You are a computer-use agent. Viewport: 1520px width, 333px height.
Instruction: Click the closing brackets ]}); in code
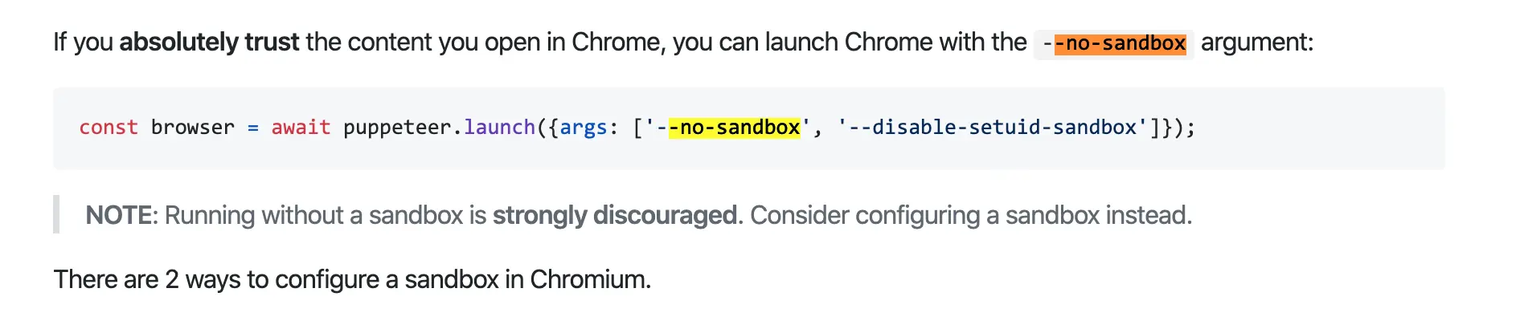[1173, 128]
